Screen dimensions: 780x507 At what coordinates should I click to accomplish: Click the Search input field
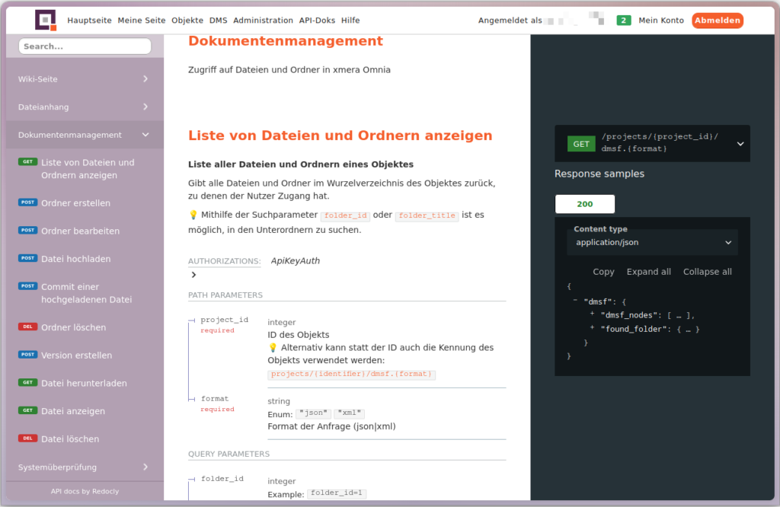tap(85, 46)
